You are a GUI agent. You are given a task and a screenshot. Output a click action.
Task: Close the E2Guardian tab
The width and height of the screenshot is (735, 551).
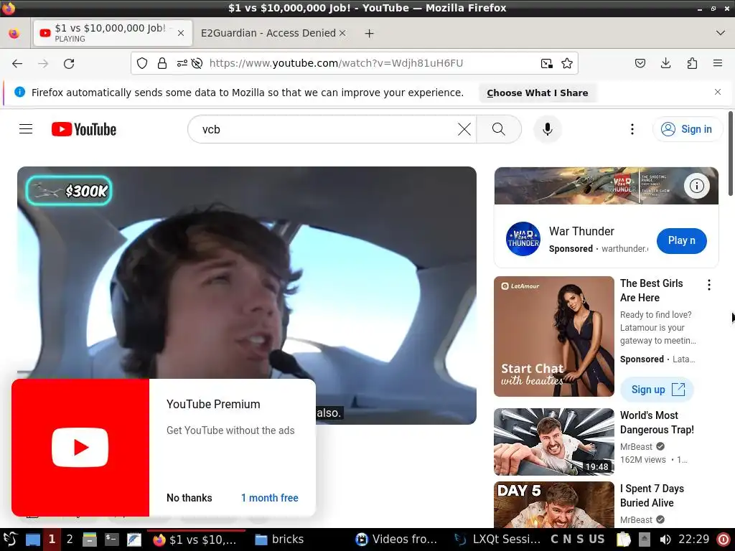[342, 33]
